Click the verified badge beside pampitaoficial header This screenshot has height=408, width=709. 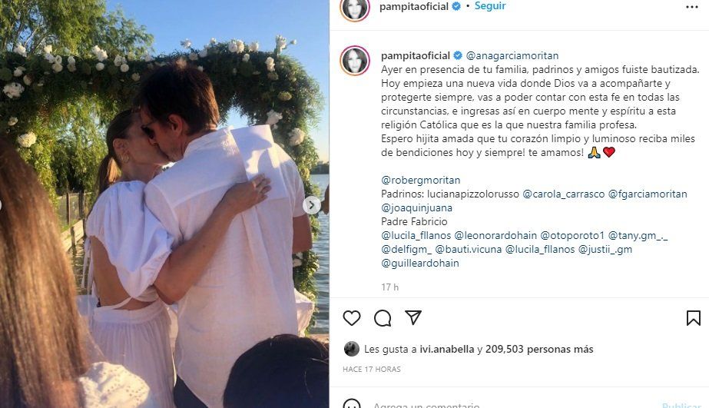click(456, 6)
